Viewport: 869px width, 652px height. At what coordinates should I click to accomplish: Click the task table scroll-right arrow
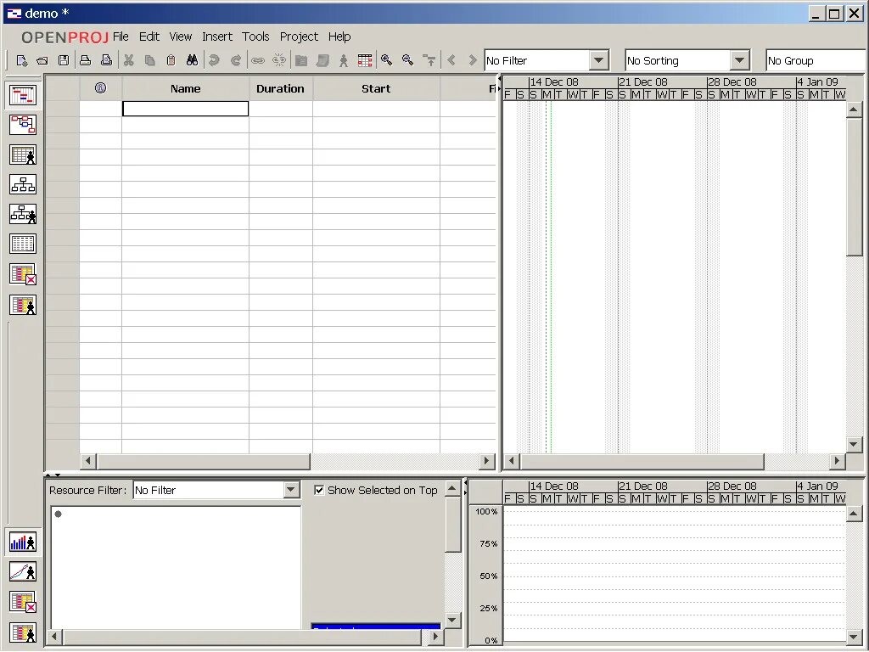486,461
